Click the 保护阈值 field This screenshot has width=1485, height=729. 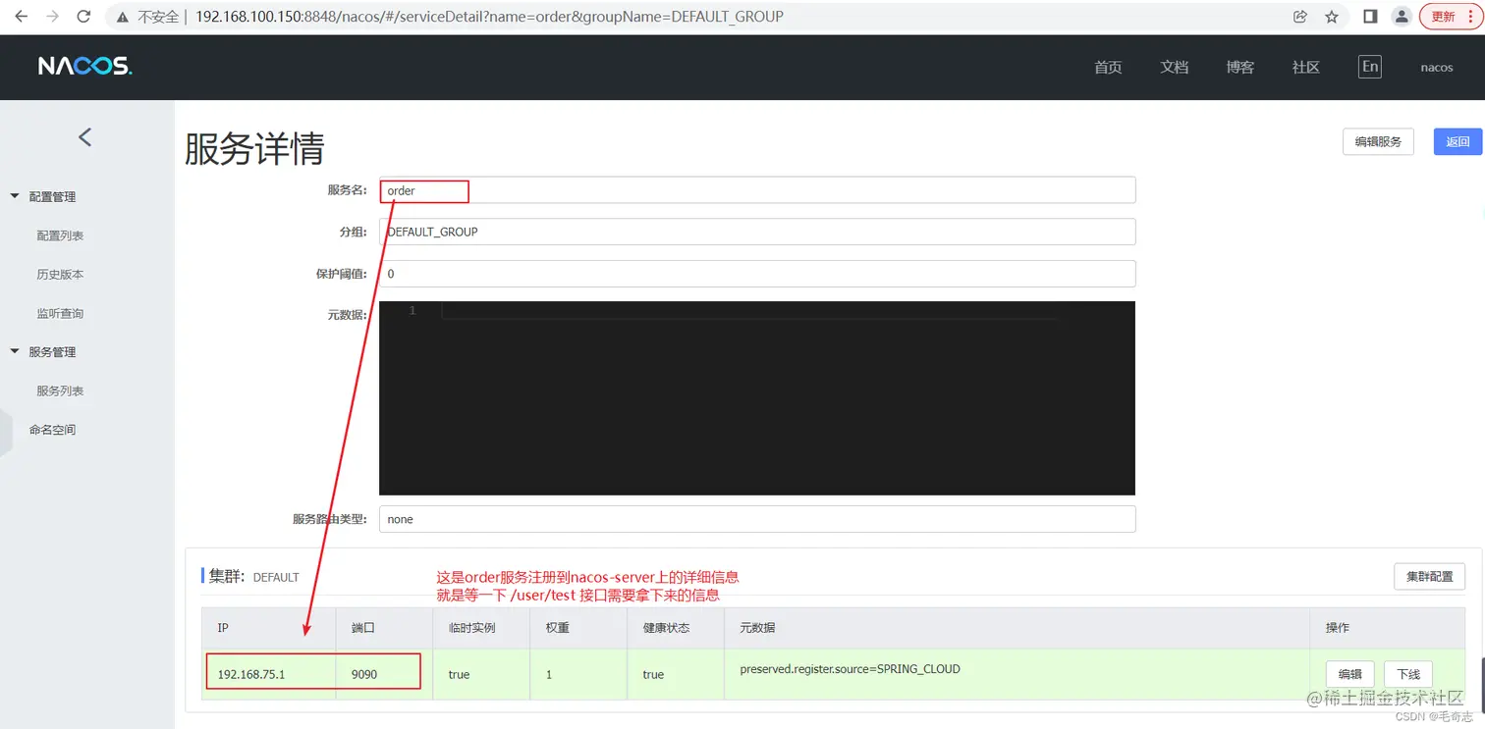coord(757,274)
